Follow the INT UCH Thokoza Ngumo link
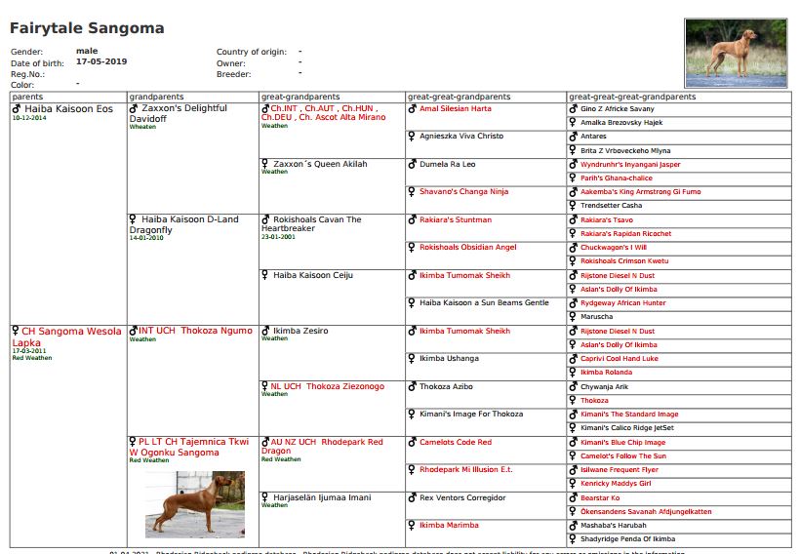Image resolution: width=800 pixels, height=554 pixels. pos(195,331)
